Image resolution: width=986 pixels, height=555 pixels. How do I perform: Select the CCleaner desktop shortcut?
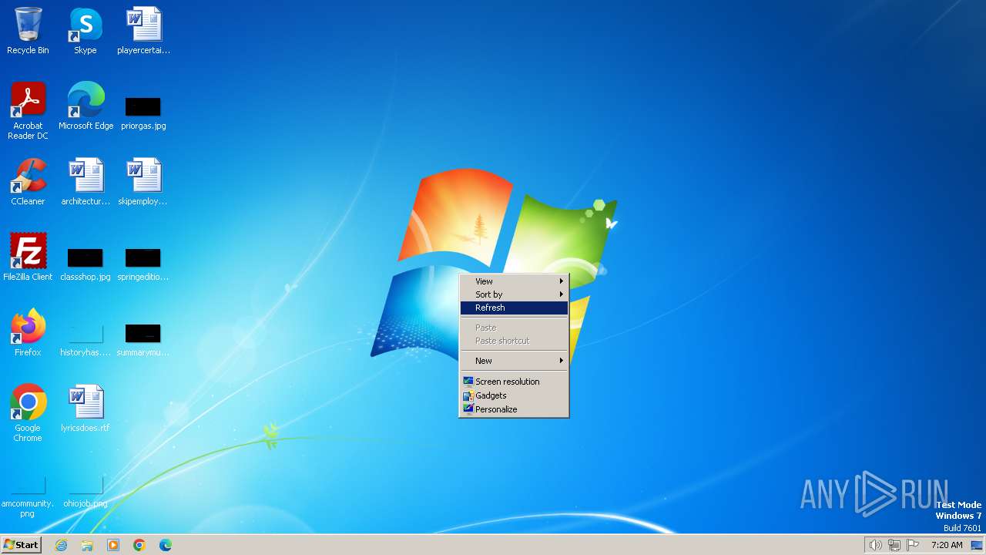point(28,182)
